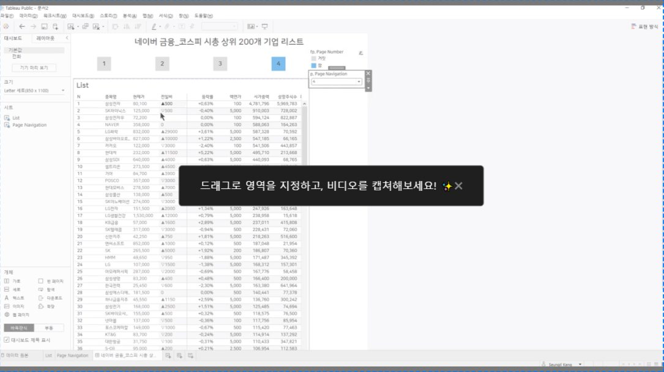Screen dimensions: 664x372
Task: Switch to the 레이아웃 pane tab
Action: (x=45, y=38)
